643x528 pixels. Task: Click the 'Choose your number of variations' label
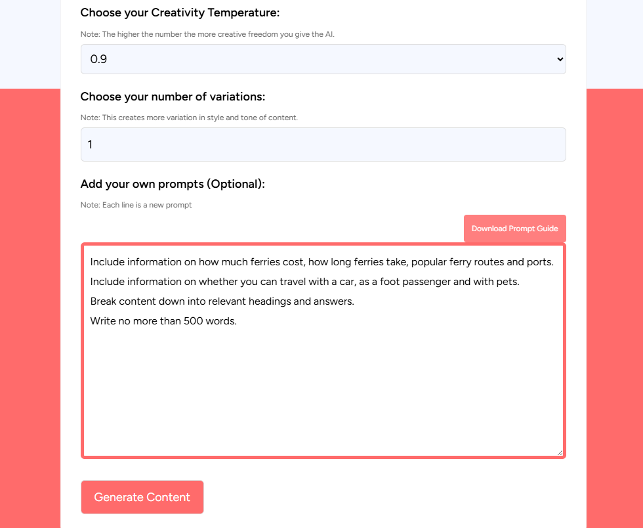[x=173, y=97]
